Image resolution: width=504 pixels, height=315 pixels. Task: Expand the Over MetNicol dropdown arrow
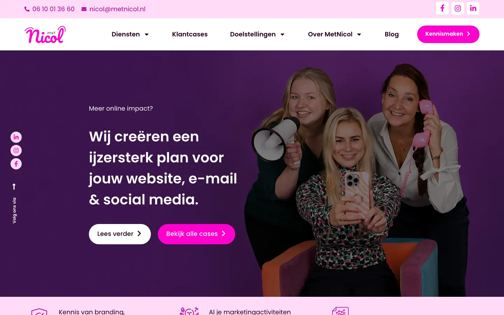pyautogui.click(x=359, y=34)
